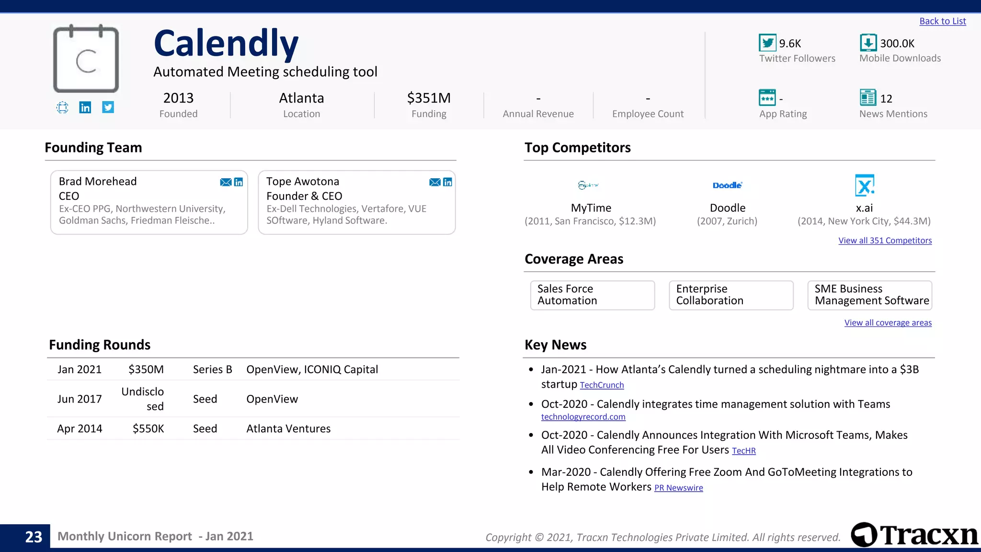Select Jan 2021 funding round date
The height and width of the screenshot is (552, 981).
tap(80, 369)
